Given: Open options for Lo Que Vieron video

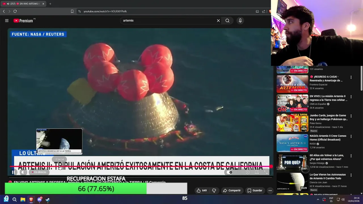Looking at the screenshot, I should pyautogui.click(x=351, y=175).
